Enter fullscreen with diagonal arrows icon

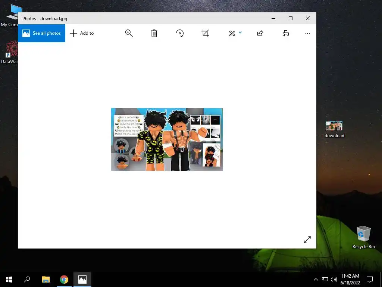pyautogui.click(x=307, y=240)
